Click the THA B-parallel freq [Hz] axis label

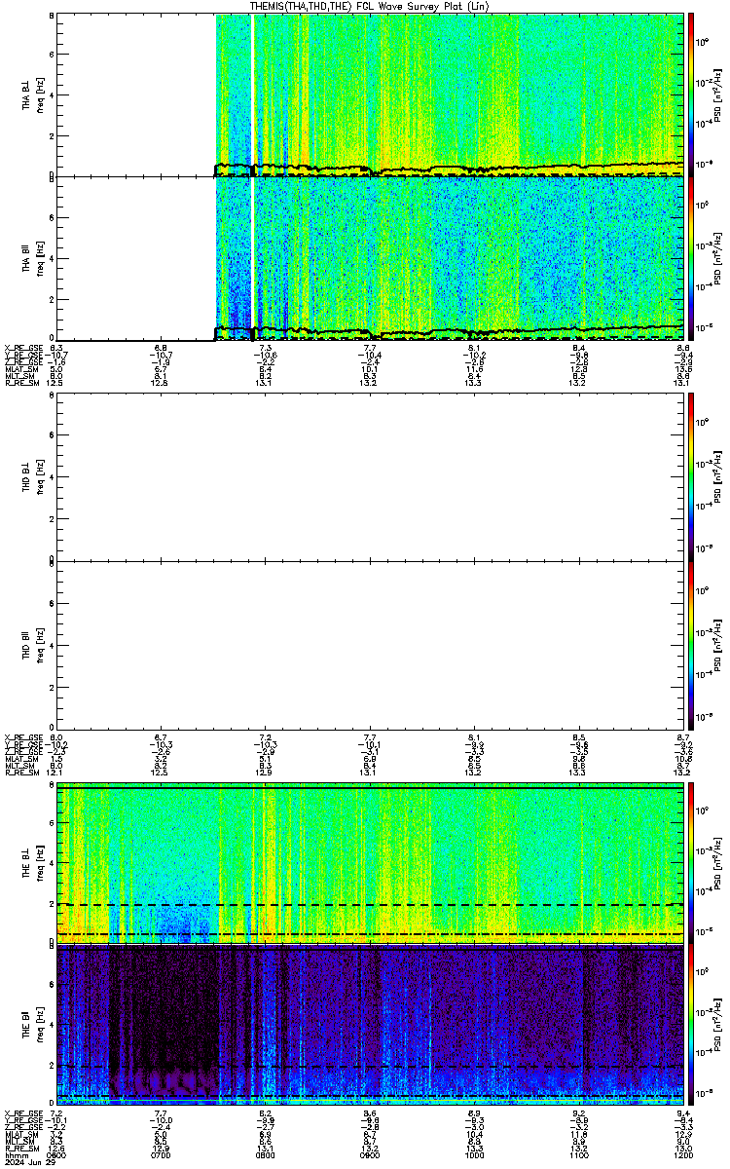(40, 259)
